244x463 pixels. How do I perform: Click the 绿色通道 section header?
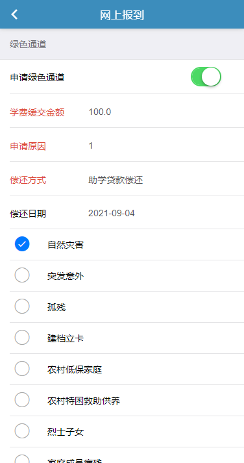click(28, 45)
